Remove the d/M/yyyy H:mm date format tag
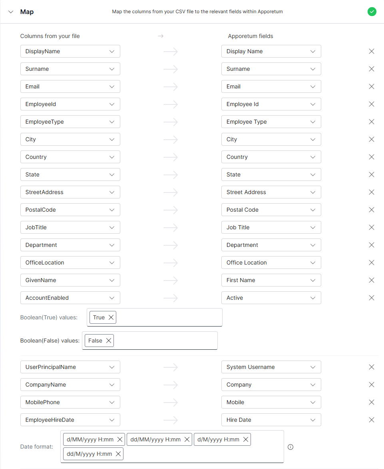This screenshot has height=469, width=384. pyautogui.click(x=245, y=439)
